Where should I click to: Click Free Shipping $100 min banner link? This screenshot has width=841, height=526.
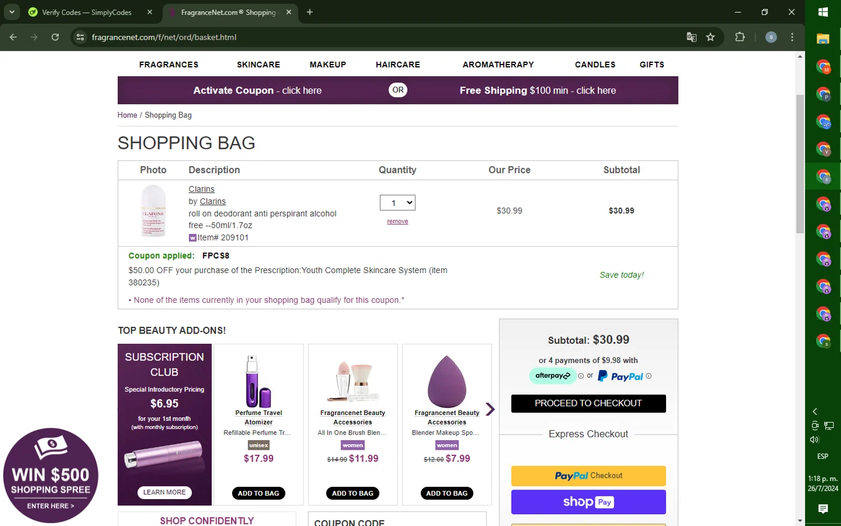(538, 90)
